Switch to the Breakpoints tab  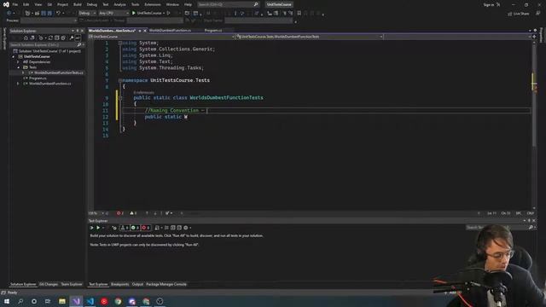pos(119,284)
